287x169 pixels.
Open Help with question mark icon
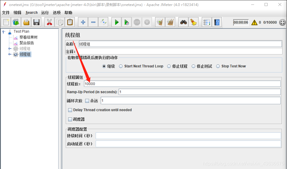(x=217, y=22)
